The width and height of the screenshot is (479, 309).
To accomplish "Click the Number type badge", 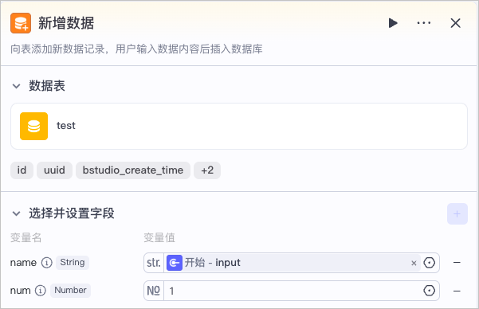I will pos(71,291).
